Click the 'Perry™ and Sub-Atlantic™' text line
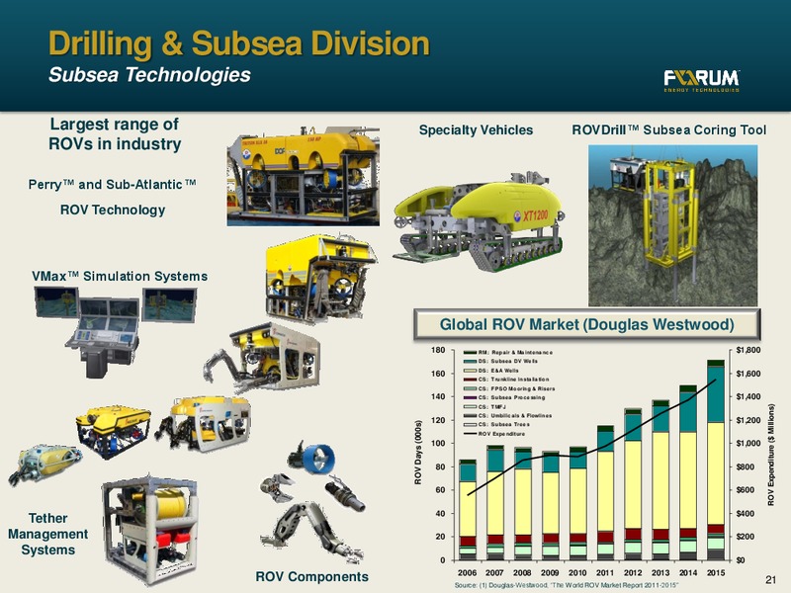 [112, 185]
